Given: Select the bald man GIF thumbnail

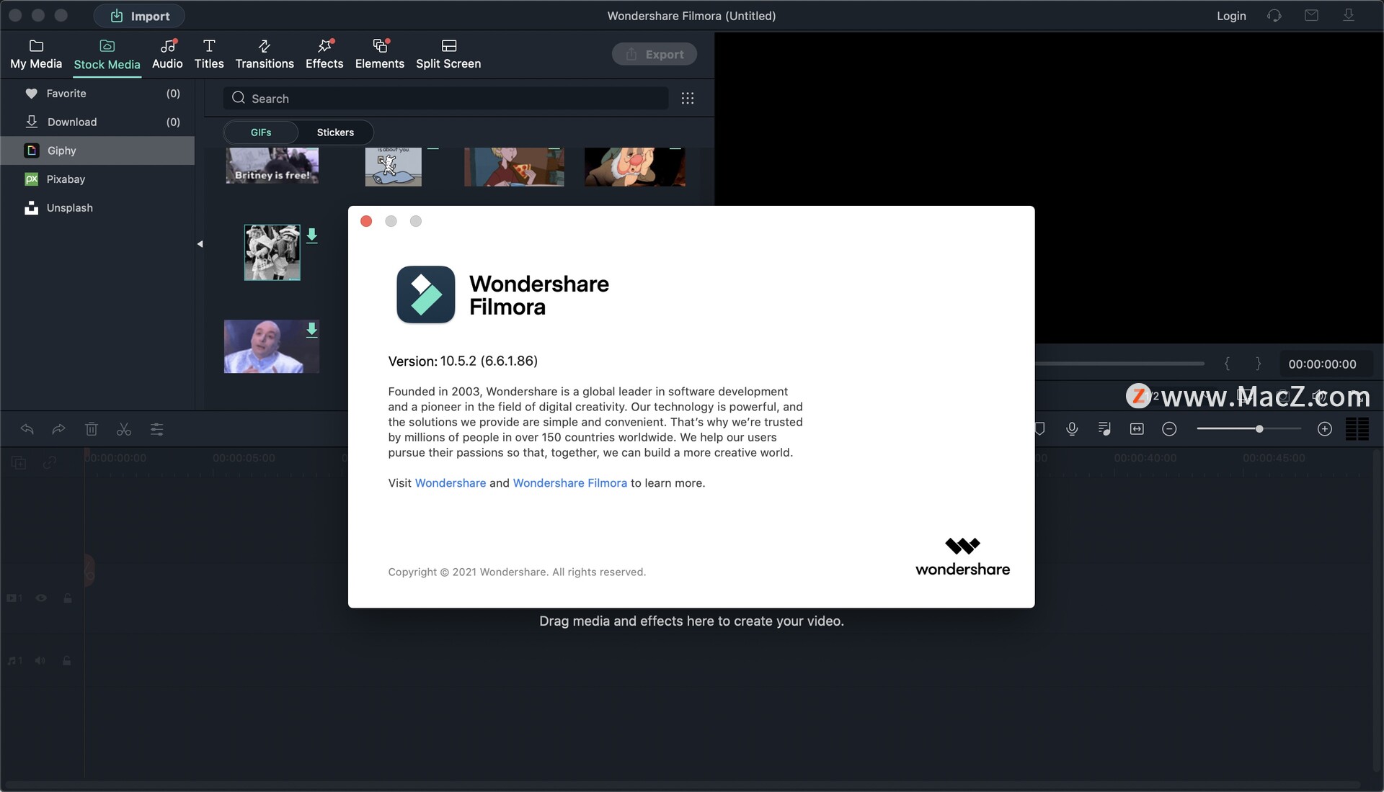Looking at the screenshot, I should coord(272,346).
